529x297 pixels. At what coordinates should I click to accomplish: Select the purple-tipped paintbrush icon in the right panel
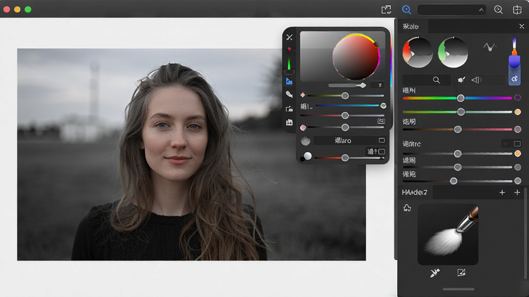click(x=514, y=52)
